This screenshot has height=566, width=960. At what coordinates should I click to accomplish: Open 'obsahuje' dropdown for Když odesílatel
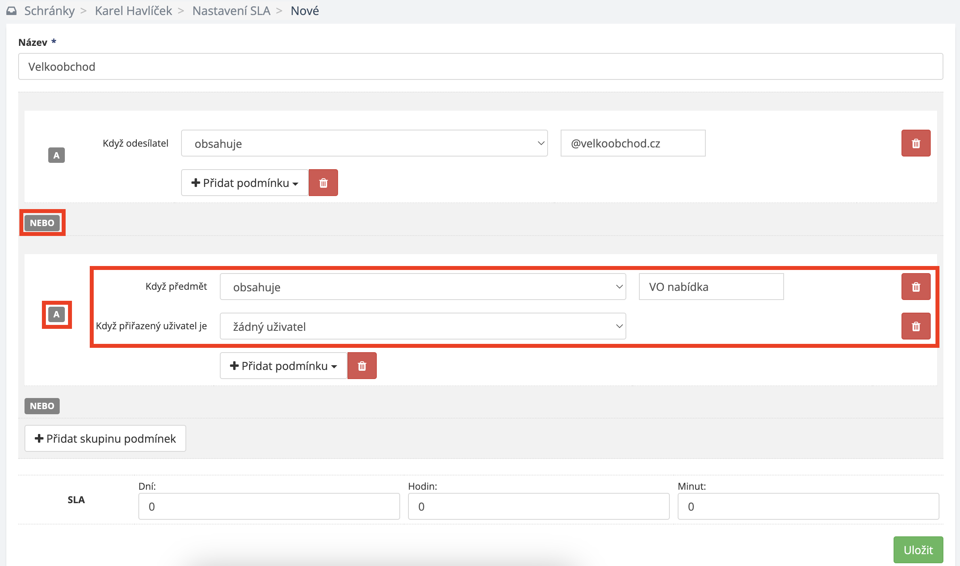364,143
